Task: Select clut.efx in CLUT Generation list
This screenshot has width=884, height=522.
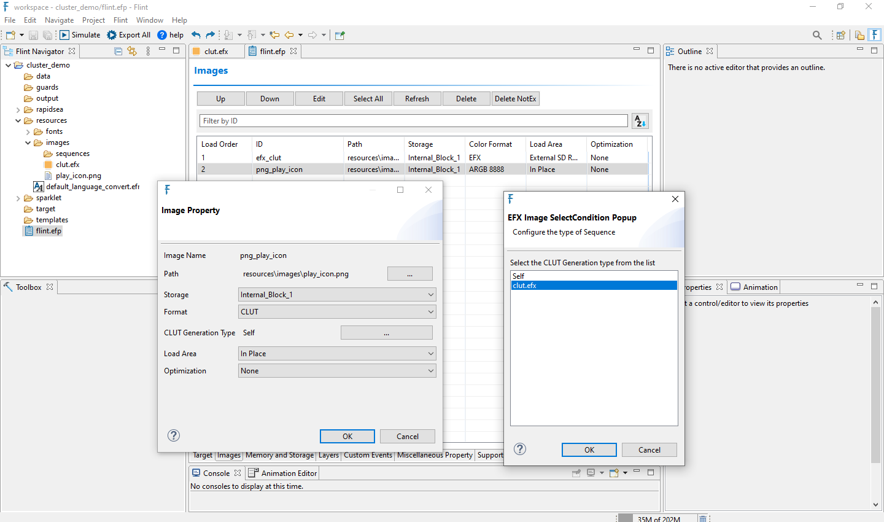Action: [x=594, y=286]
